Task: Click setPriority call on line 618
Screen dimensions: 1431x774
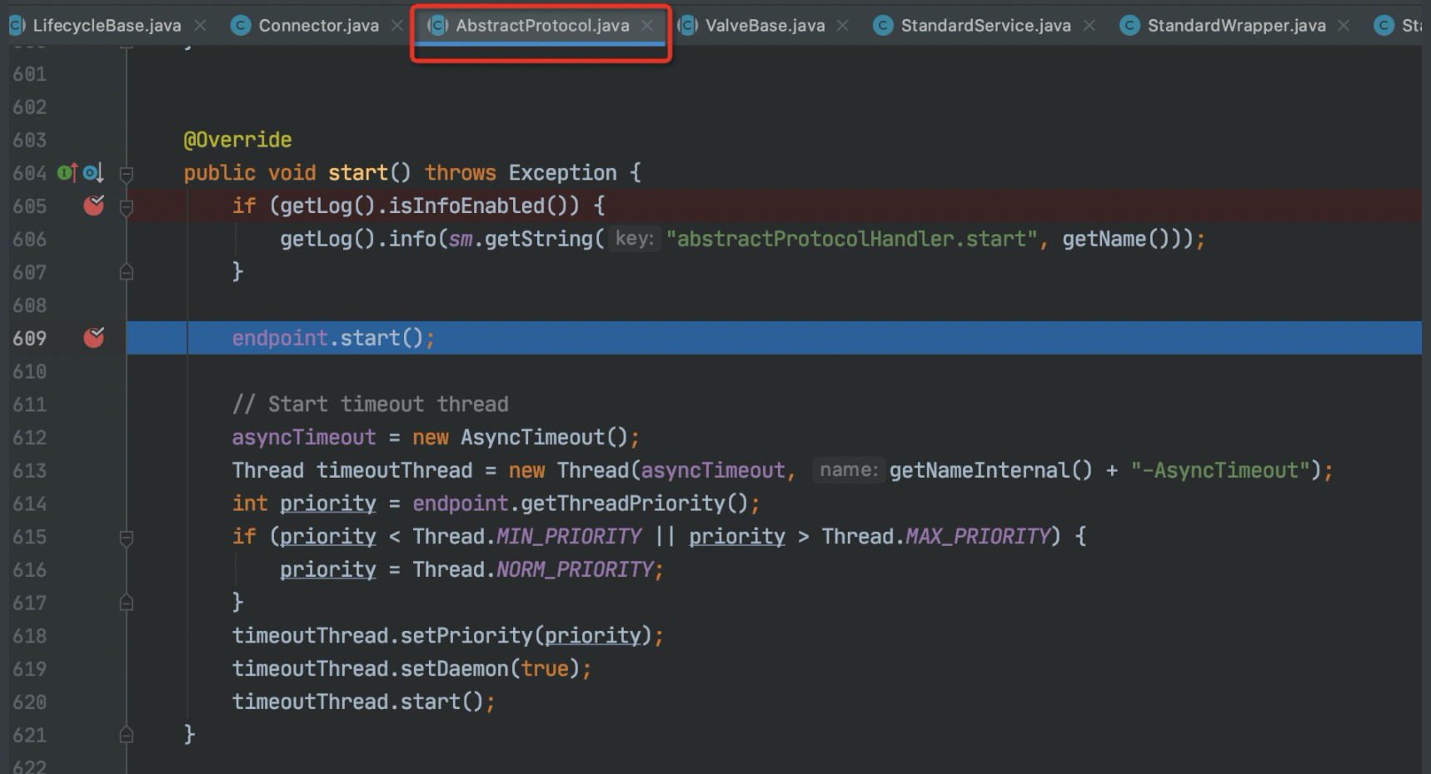Action: [466, 636]
